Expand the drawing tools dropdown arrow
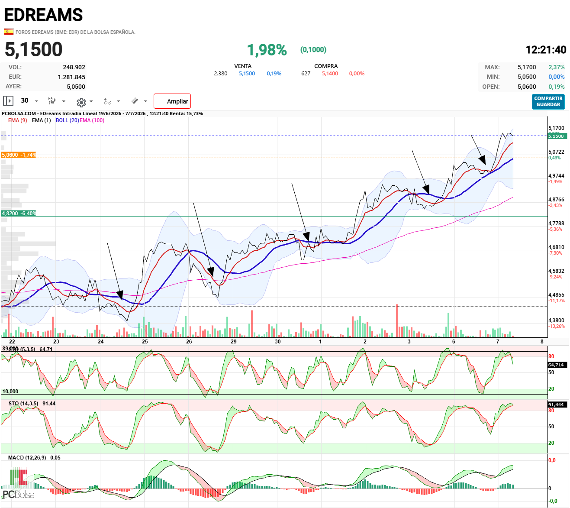The image size is (570, 508). coord(145,101)
